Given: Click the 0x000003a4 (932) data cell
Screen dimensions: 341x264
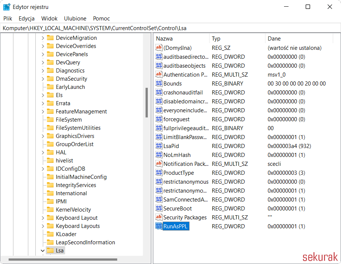Looking at the screenshot, I should pyautogui.click(x=289, y=146).
